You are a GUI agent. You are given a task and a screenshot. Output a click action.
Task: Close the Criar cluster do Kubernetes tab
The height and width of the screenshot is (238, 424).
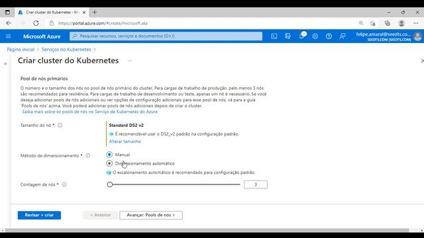pyautogui.click(x=84, y=12)
